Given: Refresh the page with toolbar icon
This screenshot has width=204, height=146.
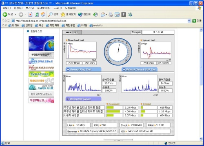Looking at the screenshot, I should (37, 14).
